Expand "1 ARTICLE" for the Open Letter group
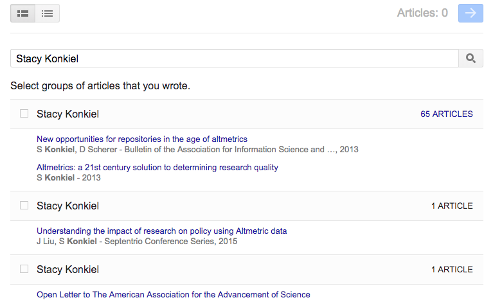The image size is (502, 300). pyautogui.click(x=451, y=270)
